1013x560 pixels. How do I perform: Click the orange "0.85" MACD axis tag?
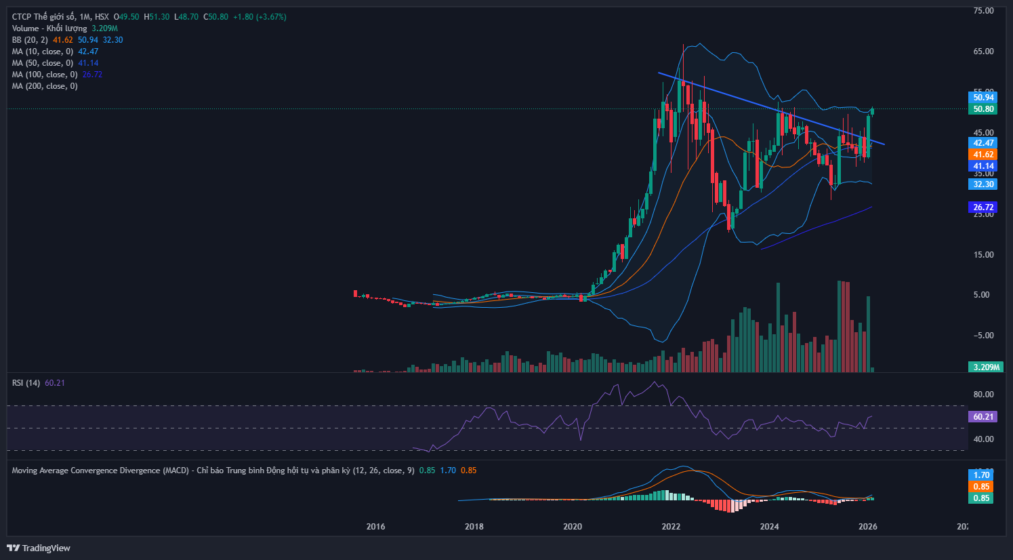[x=981, y=487]
